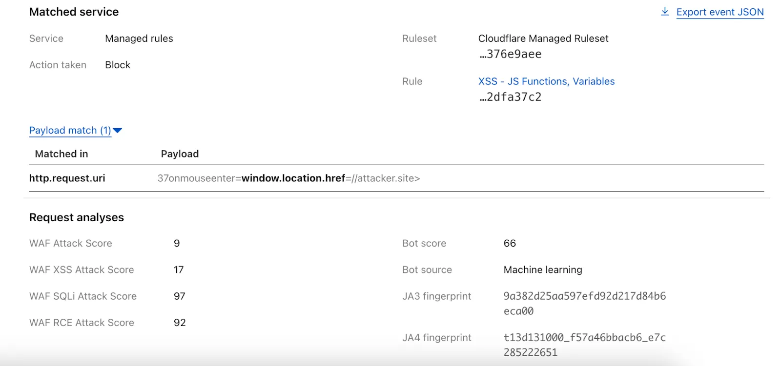
Task: Click the highlighted window.location.href payload text
Action: pos(293,178)
